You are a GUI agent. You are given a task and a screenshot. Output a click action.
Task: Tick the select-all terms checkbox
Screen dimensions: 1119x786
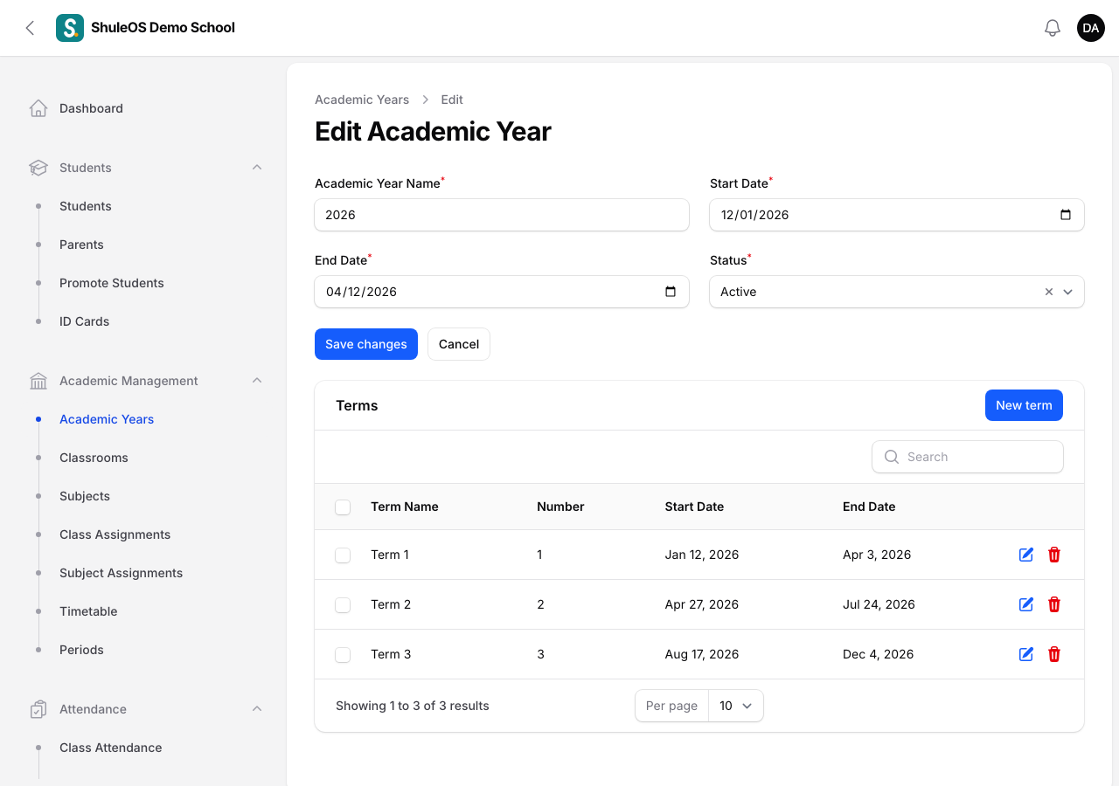[343, 507]
